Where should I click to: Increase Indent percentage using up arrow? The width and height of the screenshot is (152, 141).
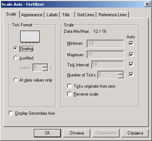click(x=45, y=66)
